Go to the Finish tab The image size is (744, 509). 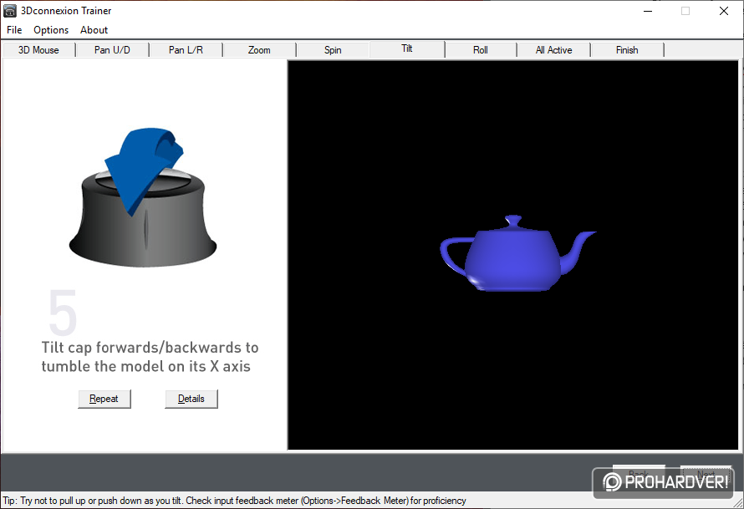coord(627,50)
